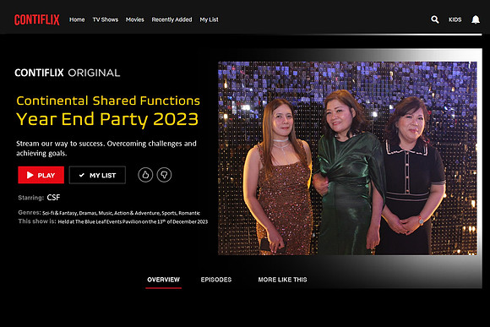
Task: Toggle the My List checkmark button
Action: point(97,175)
